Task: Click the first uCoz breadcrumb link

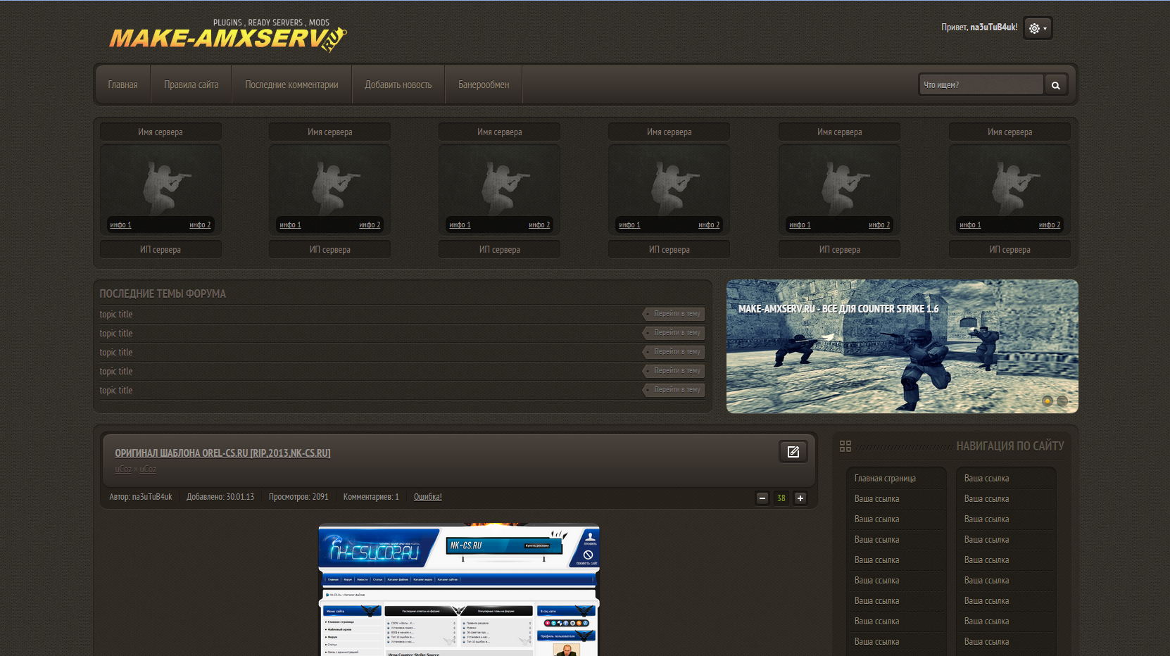Action: [123, 469]
